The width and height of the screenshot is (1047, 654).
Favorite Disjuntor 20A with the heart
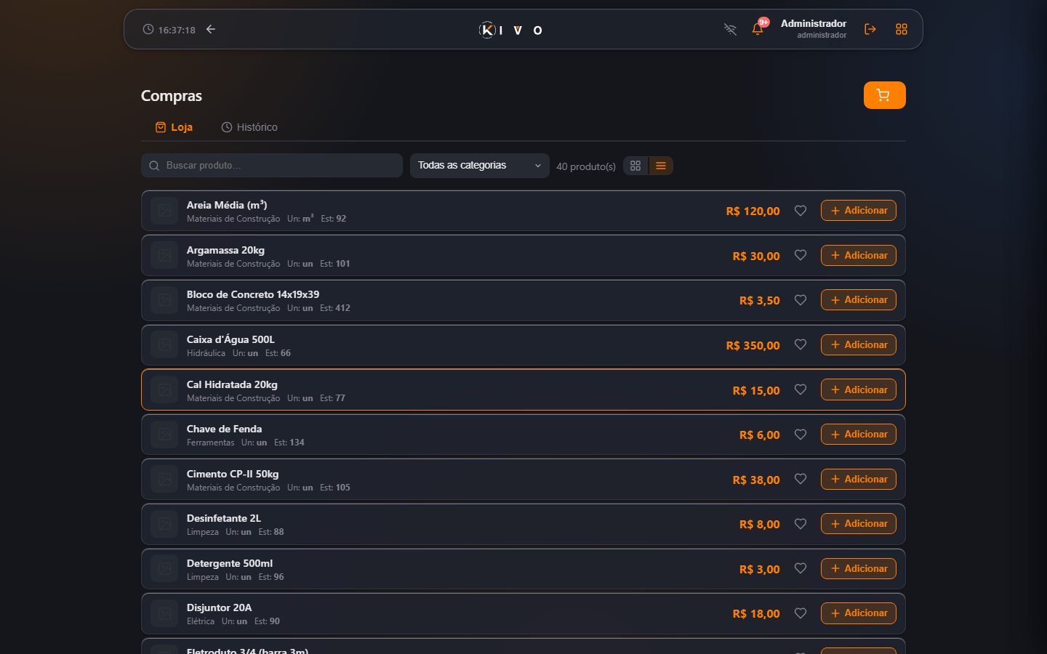point(801,613)
